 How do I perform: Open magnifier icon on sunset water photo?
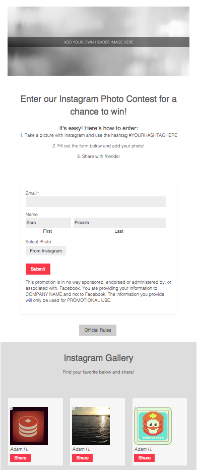[x=74, y=408]
